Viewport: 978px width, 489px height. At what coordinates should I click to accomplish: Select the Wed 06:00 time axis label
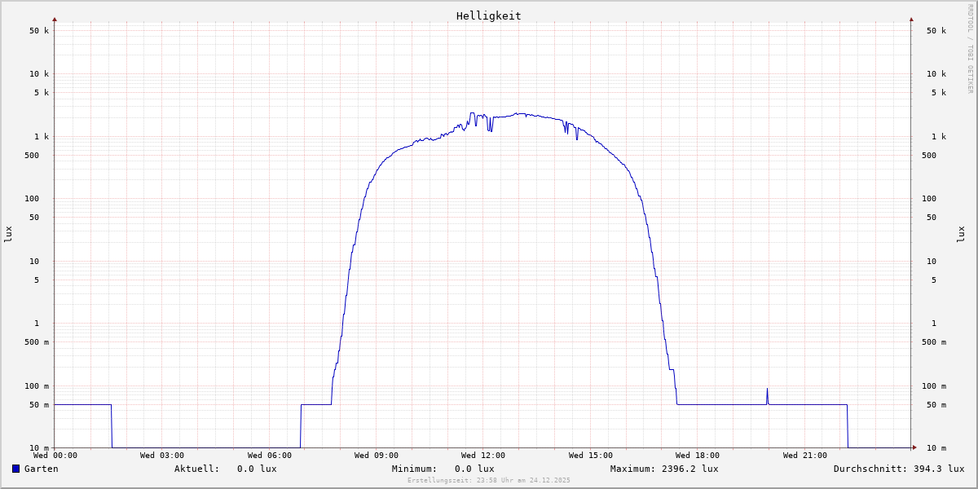point(269,456)
